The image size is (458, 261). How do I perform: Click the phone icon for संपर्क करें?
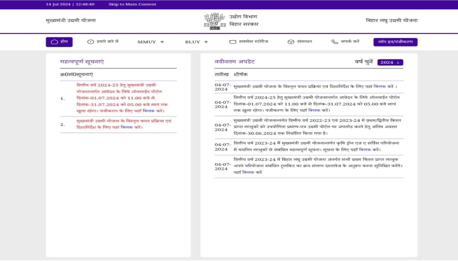pos(334,42)
